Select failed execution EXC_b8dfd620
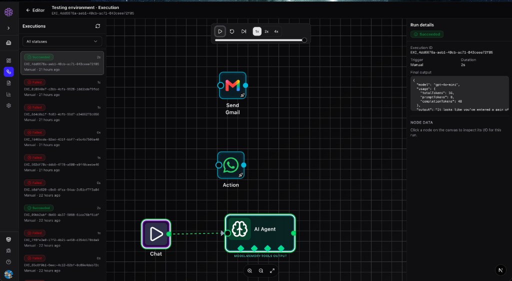Screen dimensions: 512x281 coord(62,188)
